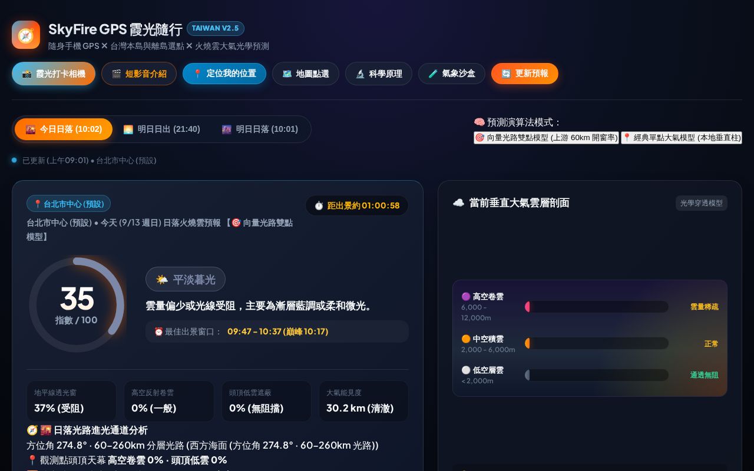Open the 短影音介紹 video intro
The height and width of the screenshot is (471, 754).
coord(139,74)
